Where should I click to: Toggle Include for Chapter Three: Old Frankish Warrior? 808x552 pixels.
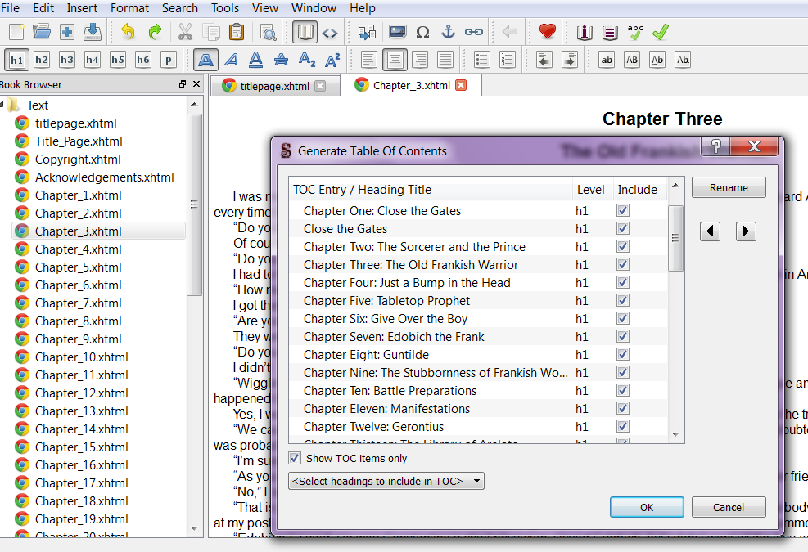click(622, 265)
